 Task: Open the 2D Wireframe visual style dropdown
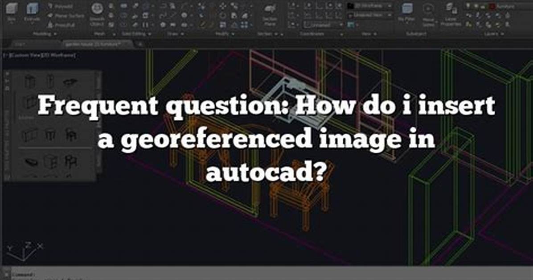point(370,6)
